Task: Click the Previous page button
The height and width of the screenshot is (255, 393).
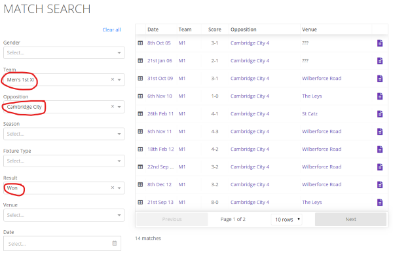Action: point(172,220)
